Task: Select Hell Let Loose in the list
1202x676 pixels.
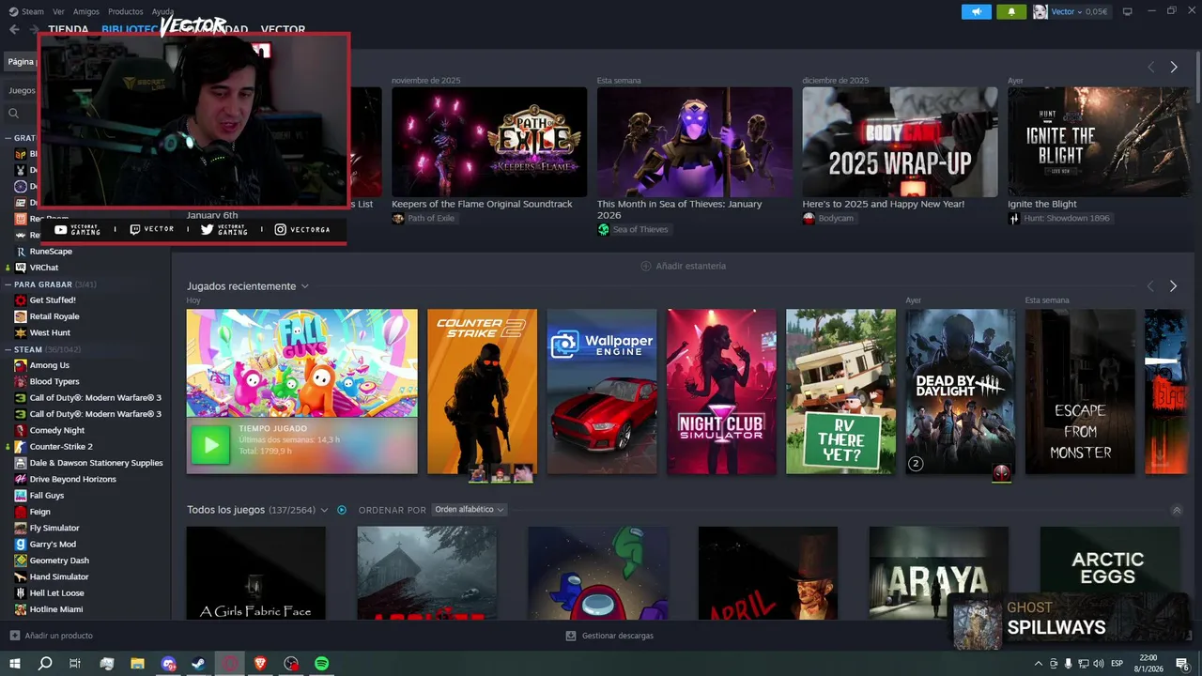Action: click(x=56, y=592)
